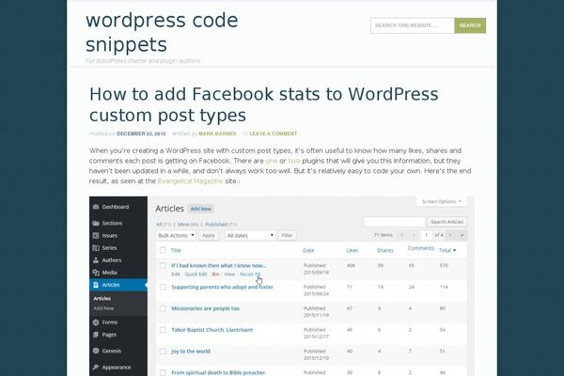Click the Dashboard icon in sidebar
This screenshot has height=376, width=564.
[96, 207]
